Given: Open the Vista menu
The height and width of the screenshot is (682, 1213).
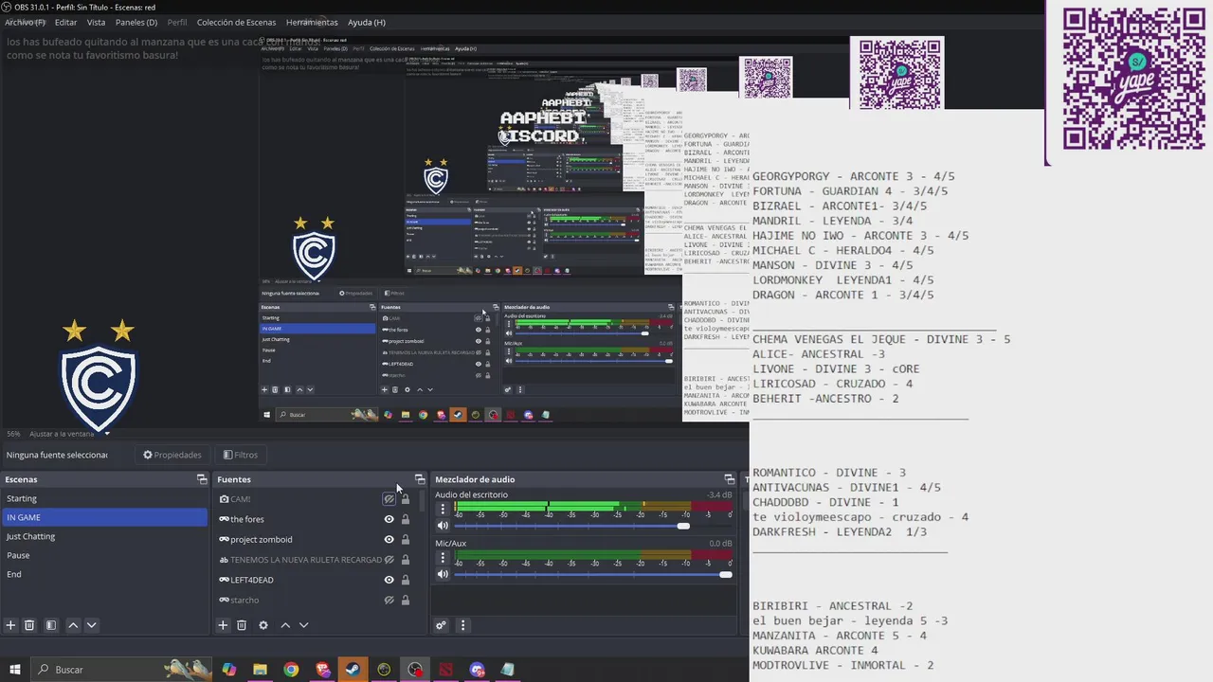Looking at the screenshot, I should pos(96,22).
